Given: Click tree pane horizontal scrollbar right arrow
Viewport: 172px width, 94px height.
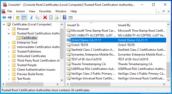Looking at the screenshot, I should pyautogui.click(x=58, y=84).
